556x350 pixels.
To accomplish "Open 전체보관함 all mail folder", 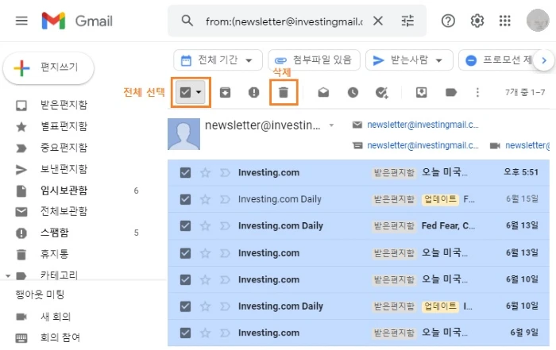I will point(64,211).
